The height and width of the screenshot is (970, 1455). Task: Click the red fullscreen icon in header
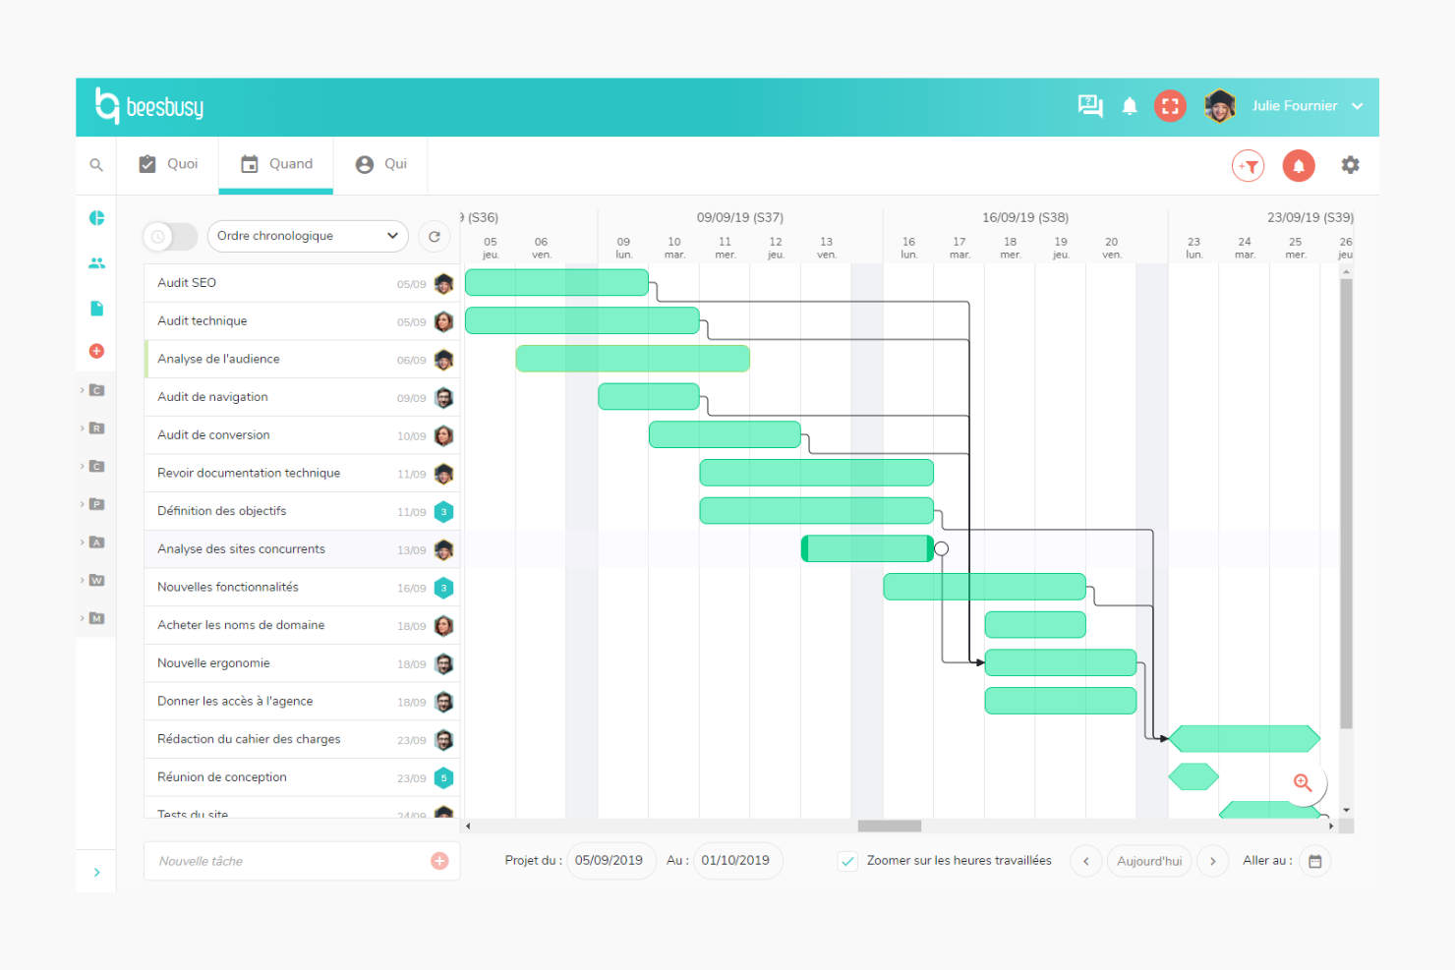[1170, 106]
